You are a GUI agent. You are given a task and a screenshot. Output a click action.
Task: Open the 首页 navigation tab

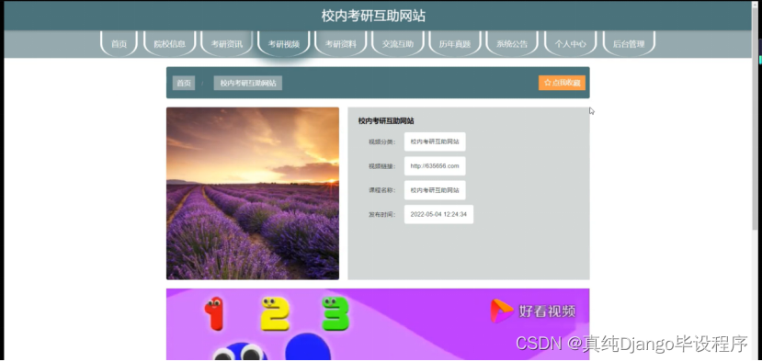click(119, 44)
